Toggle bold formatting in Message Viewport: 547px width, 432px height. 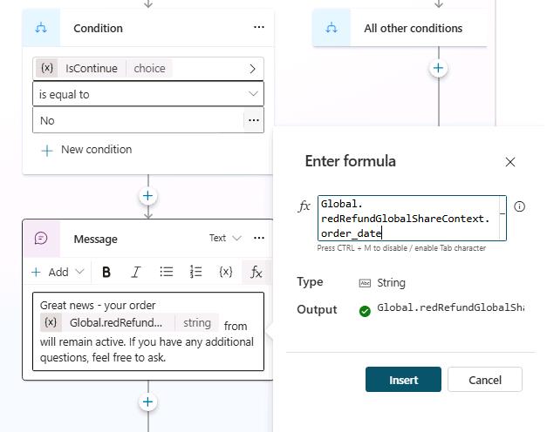point(106,272)
